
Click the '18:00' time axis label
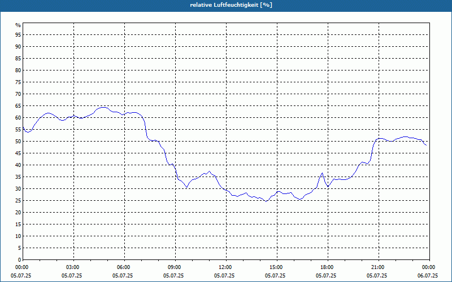(x=328, y=267)
